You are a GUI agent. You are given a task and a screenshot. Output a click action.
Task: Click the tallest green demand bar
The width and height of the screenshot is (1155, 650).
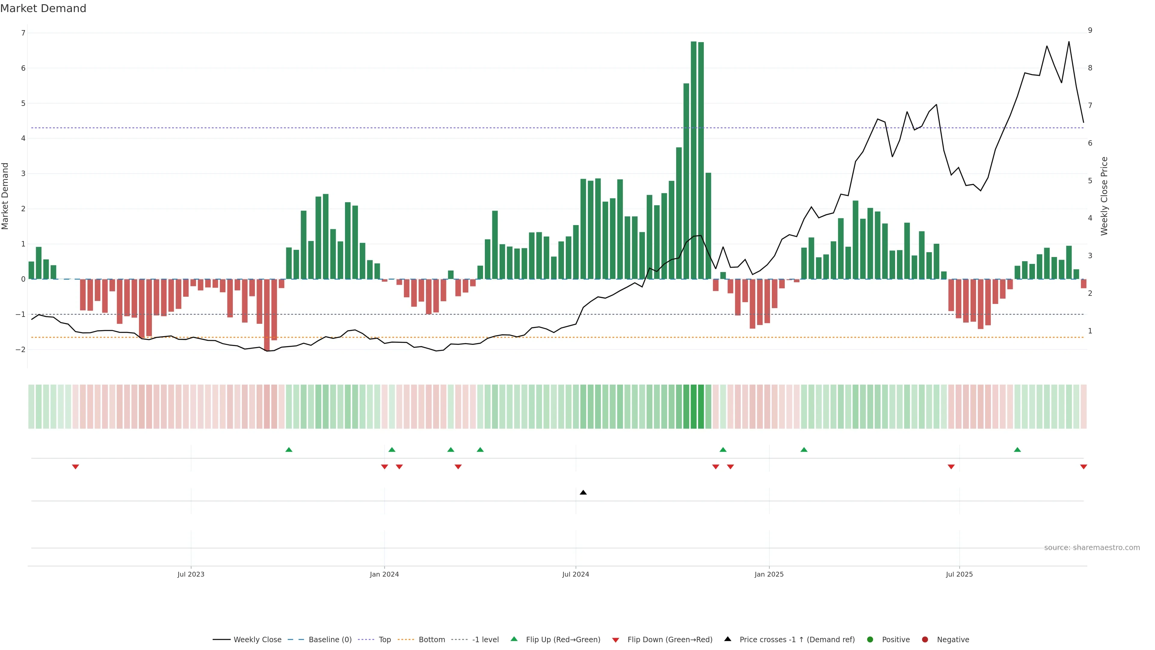tap(694, 157)
